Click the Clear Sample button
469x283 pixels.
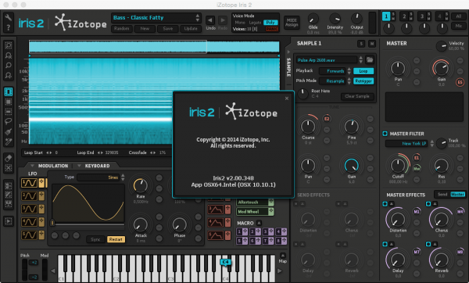[x=357, y=96]
